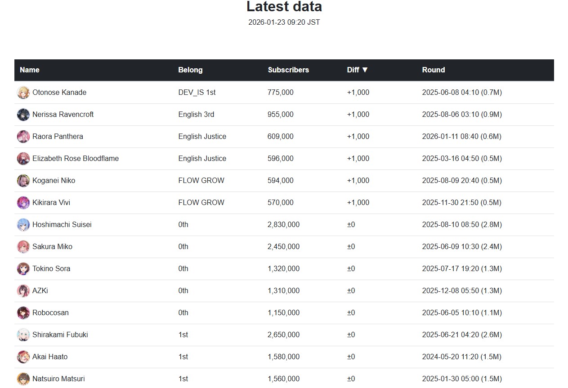Open Elizabeth Rose Bloodflame name link

click(x=76, y=159)
